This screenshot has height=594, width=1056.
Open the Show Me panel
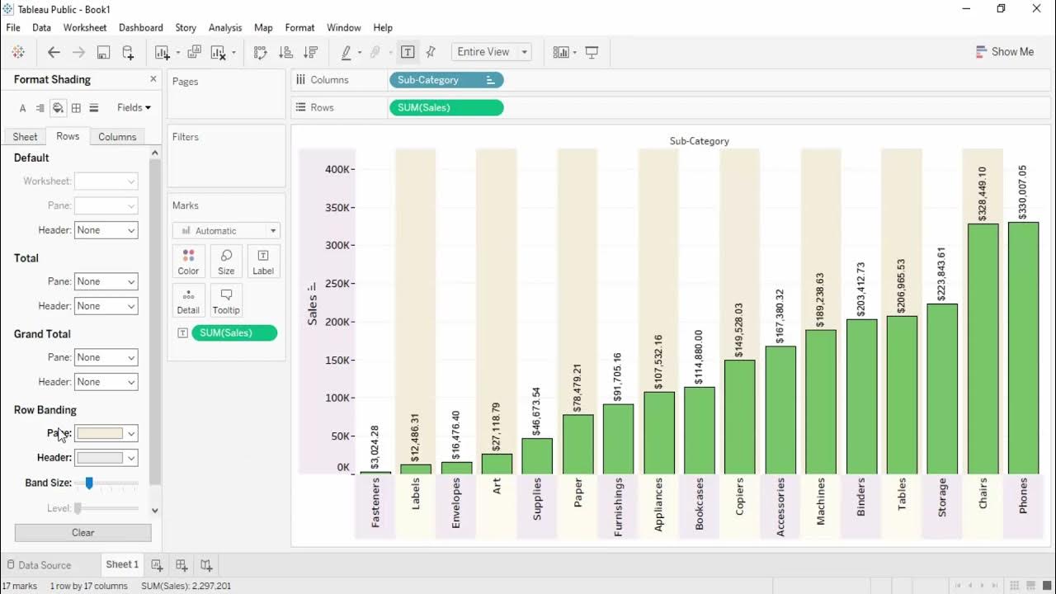tap(1004, 52)
